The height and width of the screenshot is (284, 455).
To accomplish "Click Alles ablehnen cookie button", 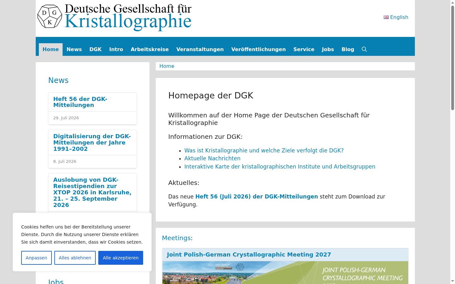I will tap(75, 258).
